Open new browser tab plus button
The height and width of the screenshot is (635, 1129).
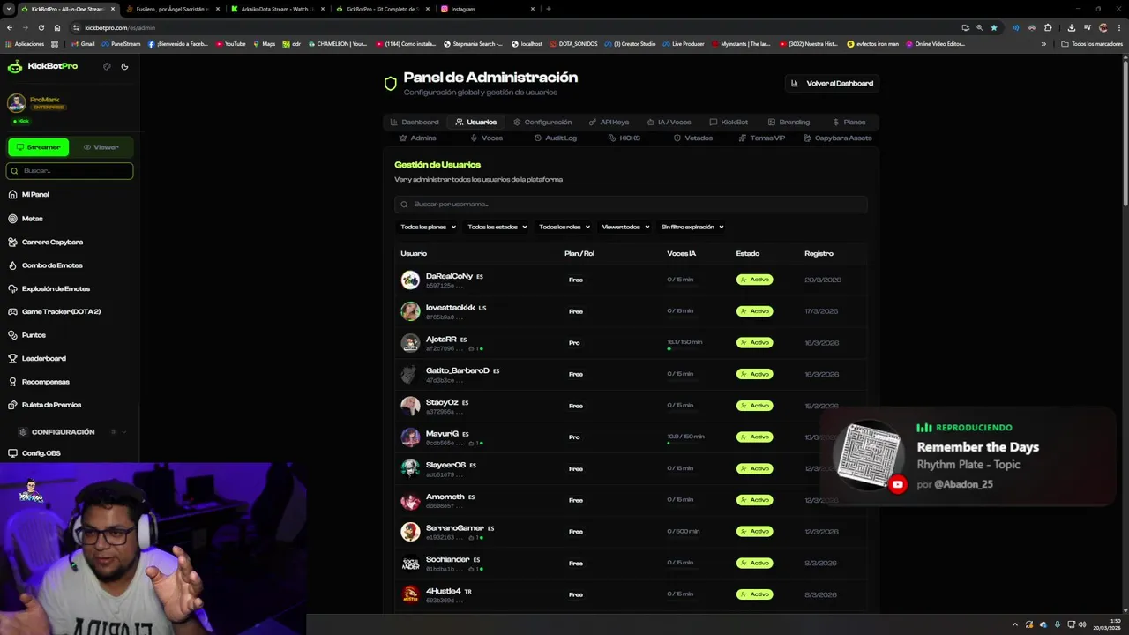(x=549, y=9)
